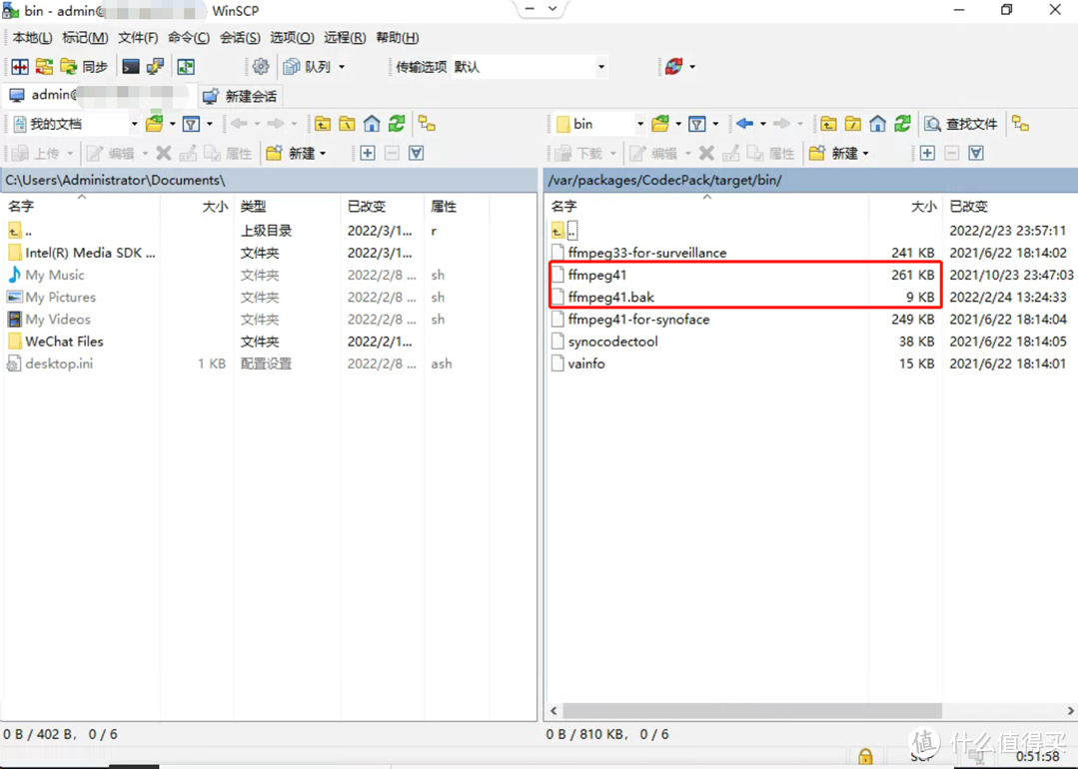The width and height of the screenshot is (1078, 769).
Task: Select ffmpeg41-for-synoface file
Action: click(x=638, y=320)
